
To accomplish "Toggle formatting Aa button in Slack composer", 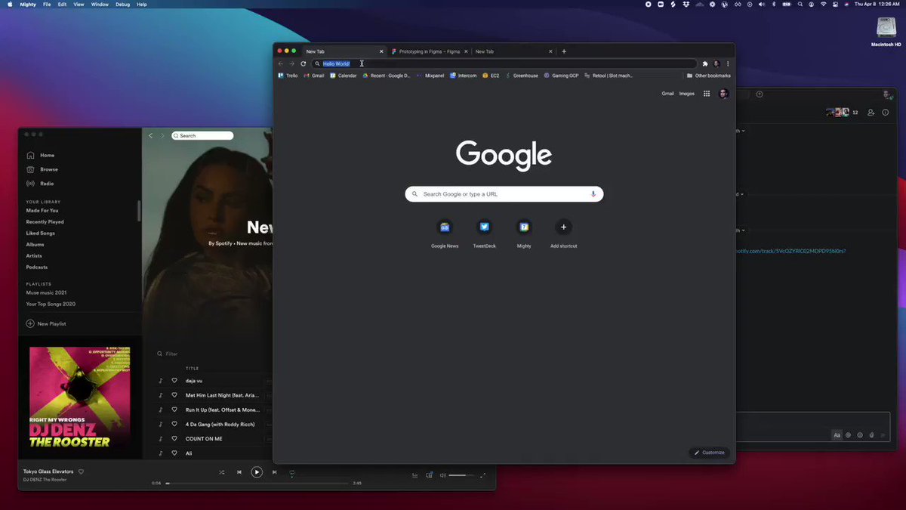I will coord(837,435).
